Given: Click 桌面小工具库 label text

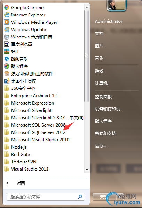Looking at the screenshot, I should pyautogui.click(x=24, y=81).
